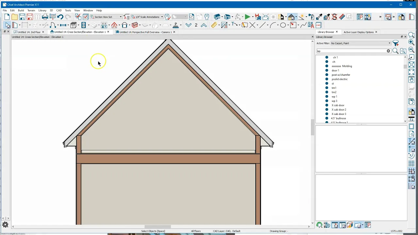Click the Adjust Sunlight sun icon
Viewport: 418px width, 235px height.
coord(301,17)
